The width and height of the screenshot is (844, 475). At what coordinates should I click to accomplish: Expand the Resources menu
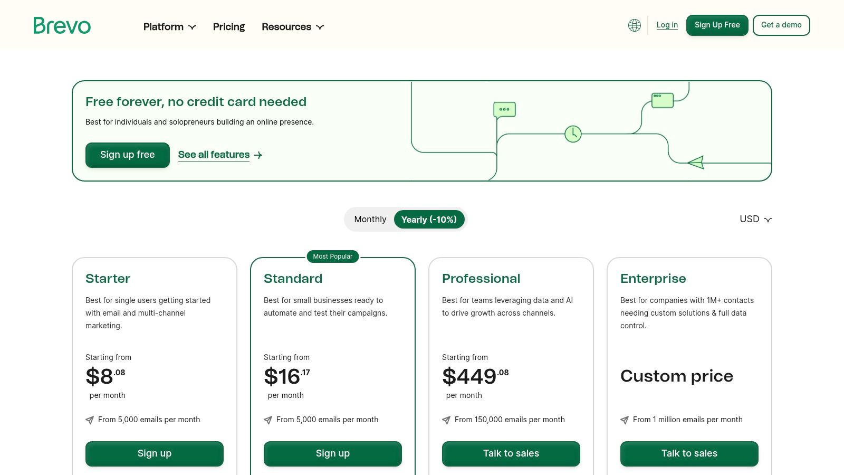tap(292, 27)
